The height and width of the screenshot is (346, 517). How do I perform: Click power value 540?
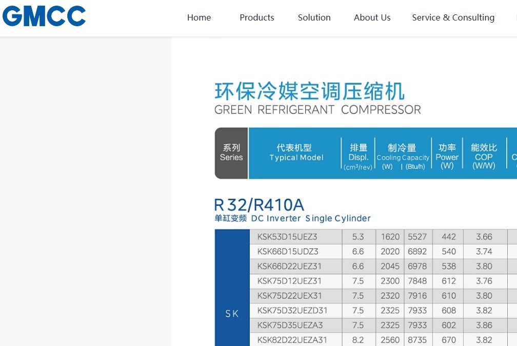click(x=449, y=252)
